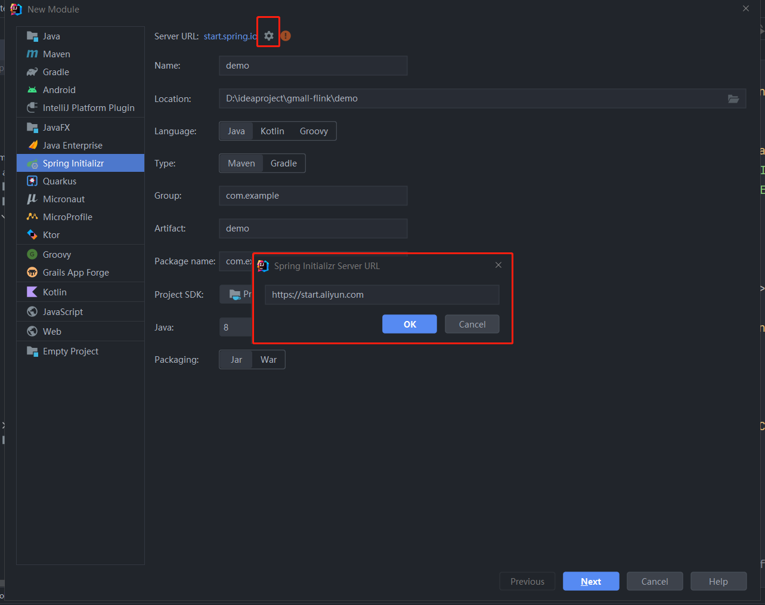Open the Java version dropdown
765x605 pixels.
[x=236, y=327]
